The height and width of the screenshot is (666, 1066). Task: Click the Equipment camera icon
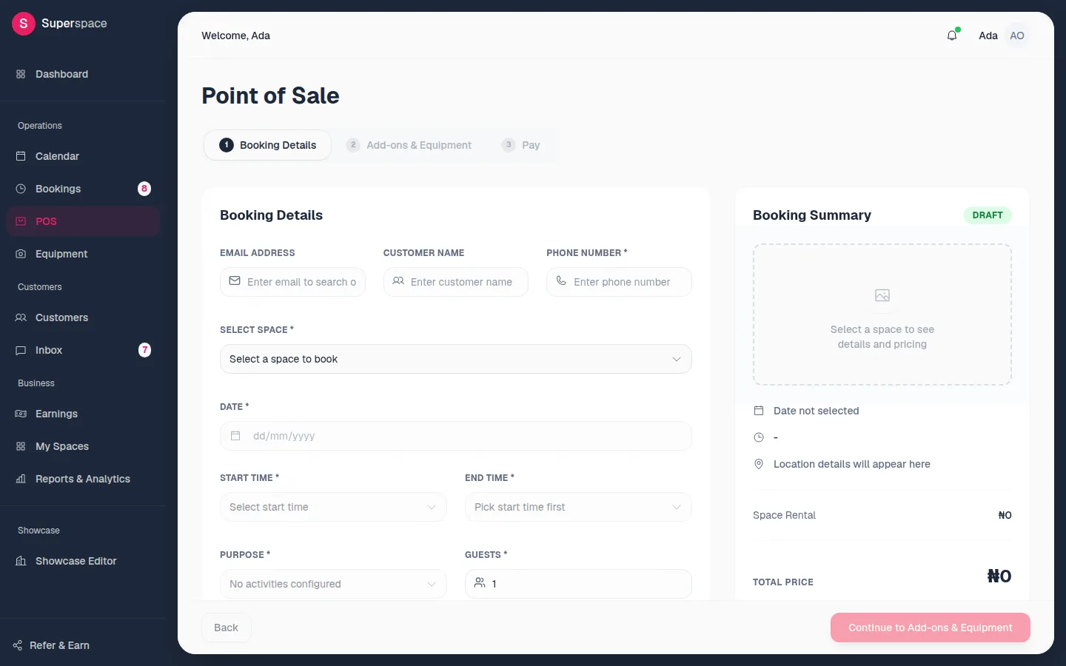(x=21, y=254)
